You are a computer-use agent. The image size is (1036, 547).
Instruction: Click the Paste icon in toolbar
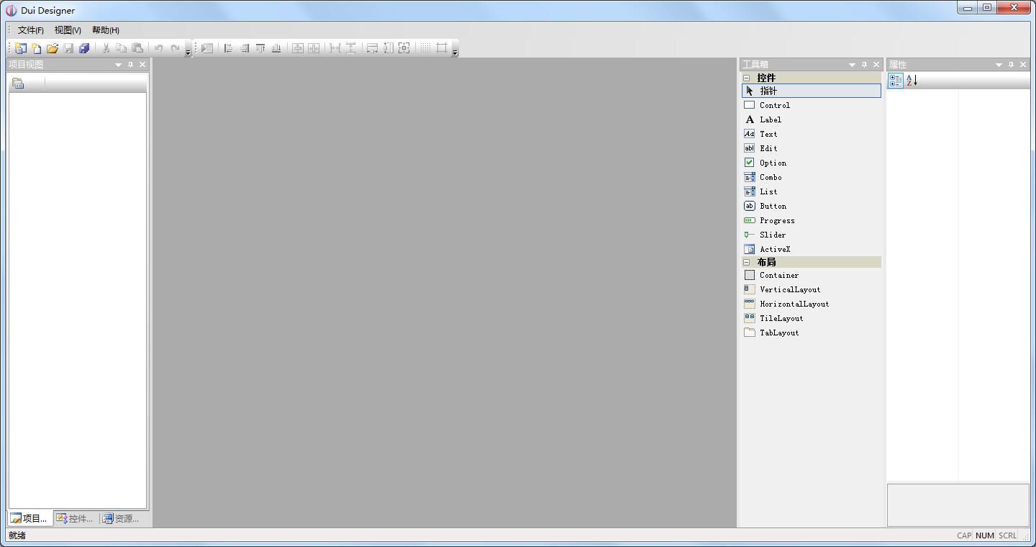point(137,48)
